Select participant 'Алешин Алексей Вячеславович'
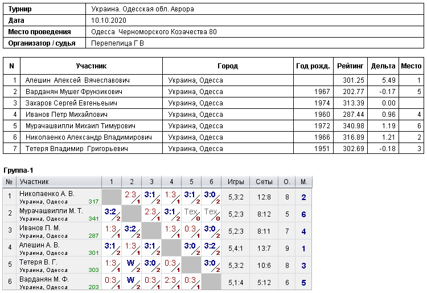This screenshot has width=427, height=293. point(77,80)
